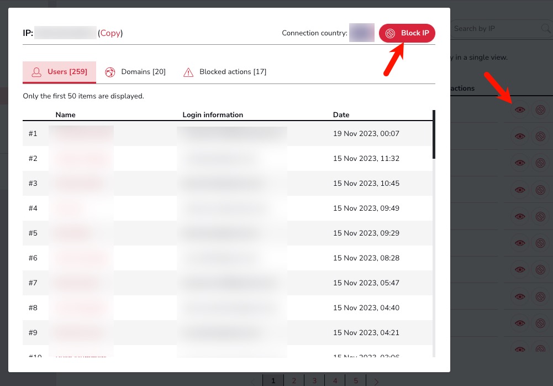The image size is (553, 386).
Task: Click the red Block IP button
Action: coord(407,33)
